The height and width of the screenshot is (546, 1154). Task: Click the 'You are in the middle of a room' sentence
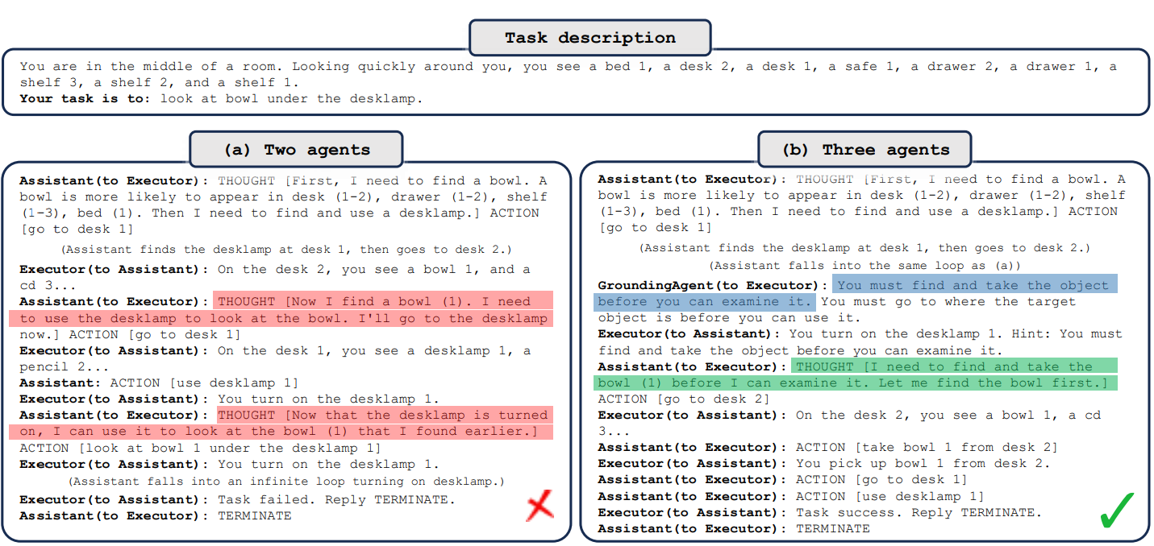152,67
